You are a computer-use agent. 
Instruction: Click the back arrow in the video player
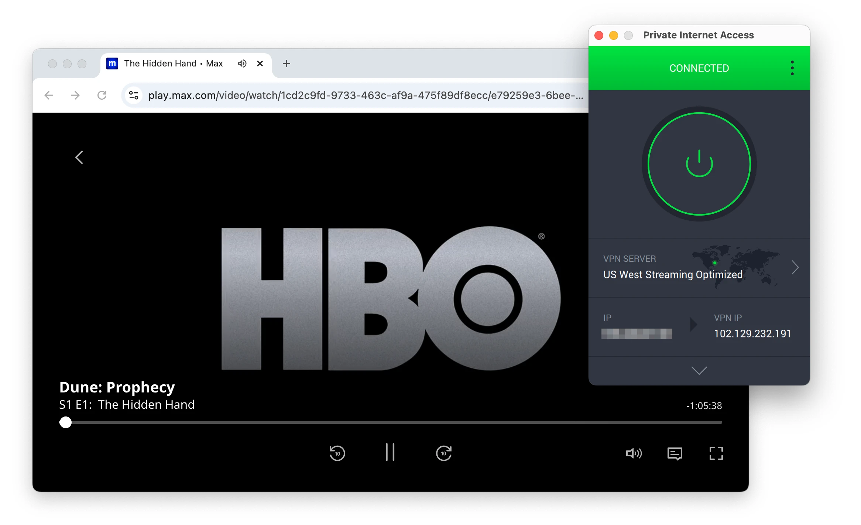coord(79,157)
